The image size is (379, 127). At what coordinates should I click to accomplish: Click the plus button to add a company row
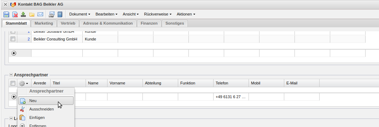pyautogui.click(x=14, y=53)
